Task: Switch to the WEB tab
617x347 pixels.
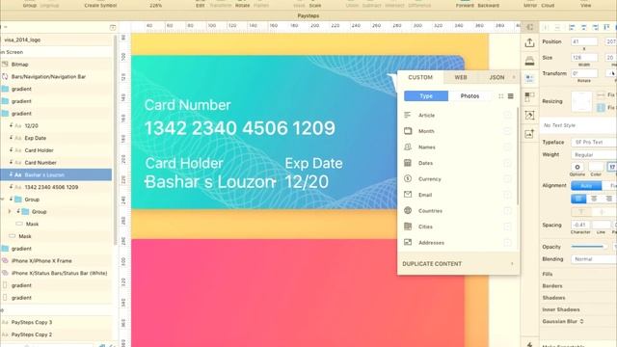Action: [x=461, y=77]
